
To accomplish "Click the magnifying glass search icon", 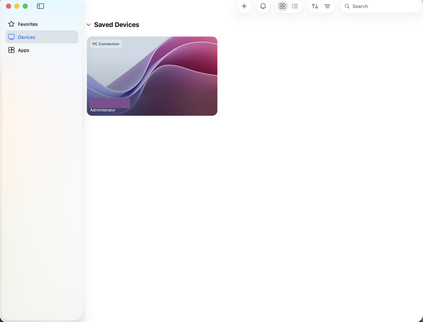I will [x=347, y=6].
